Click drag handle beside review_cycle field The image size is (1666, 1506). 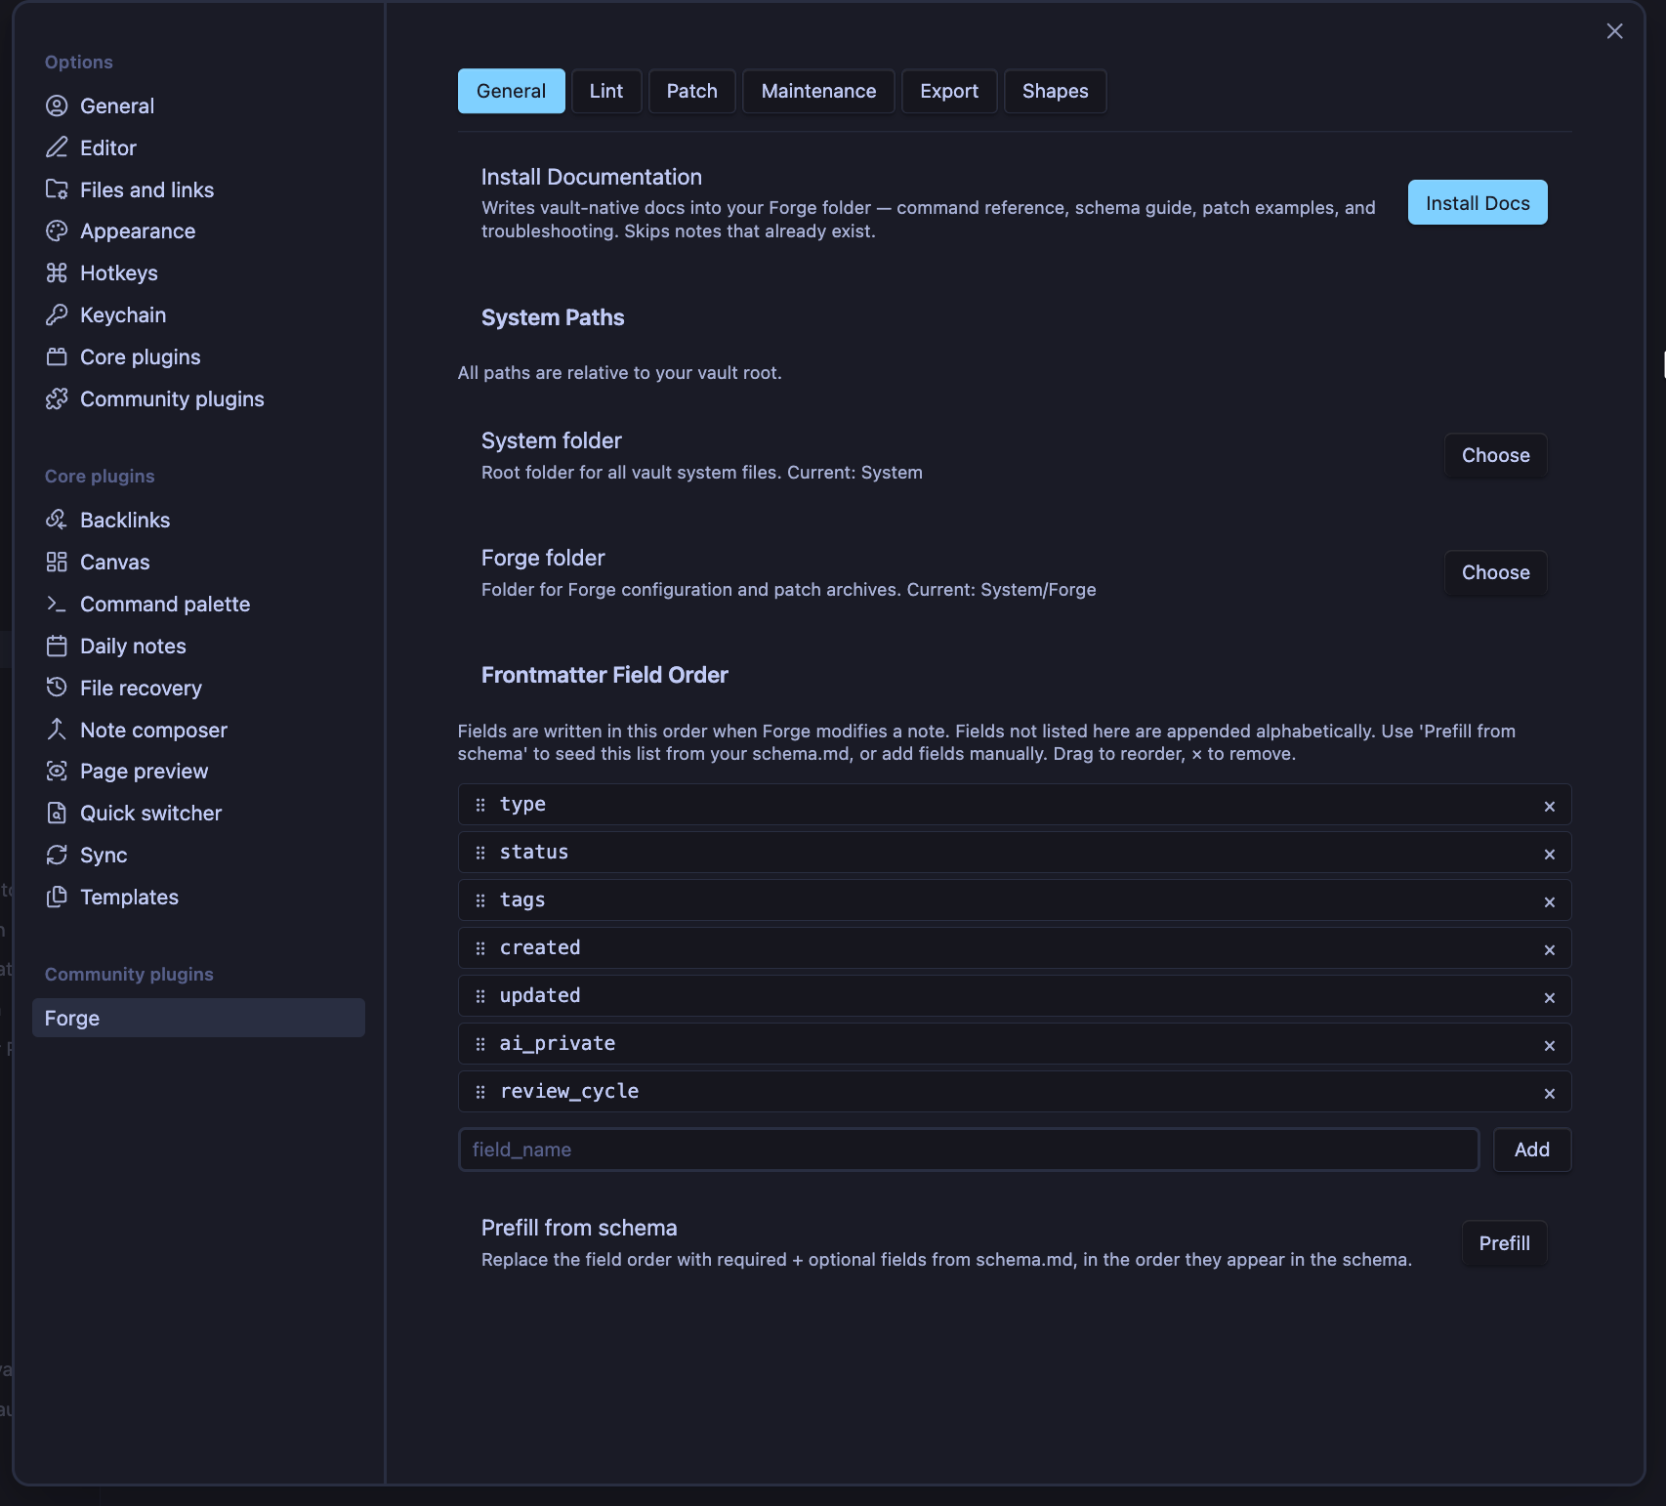(480, 1092)
